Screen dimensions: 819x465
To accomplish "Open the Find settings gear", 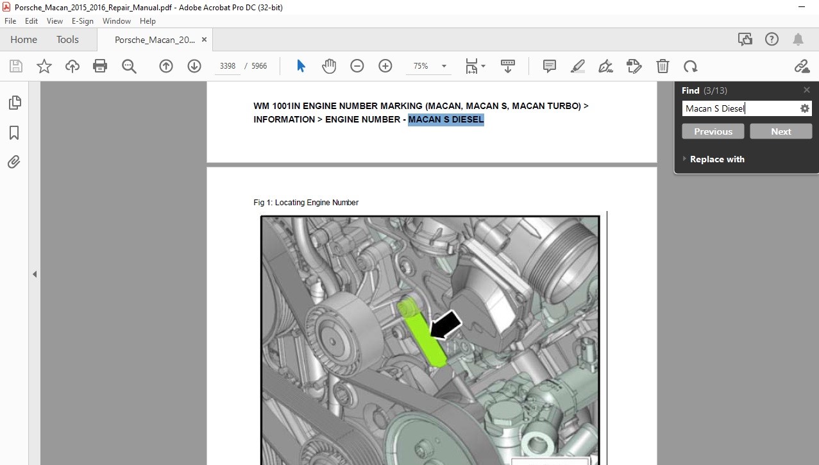I will (804, 108).
